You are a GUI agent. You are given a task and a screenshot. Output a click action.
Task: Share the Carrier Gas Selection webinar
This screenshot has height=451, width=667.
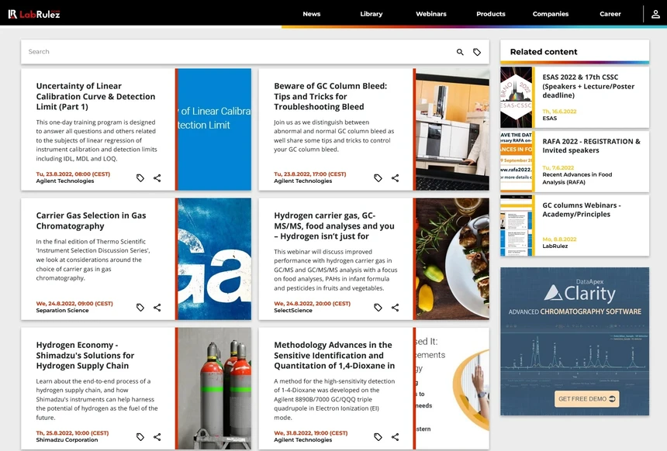(x=157, y=308)
